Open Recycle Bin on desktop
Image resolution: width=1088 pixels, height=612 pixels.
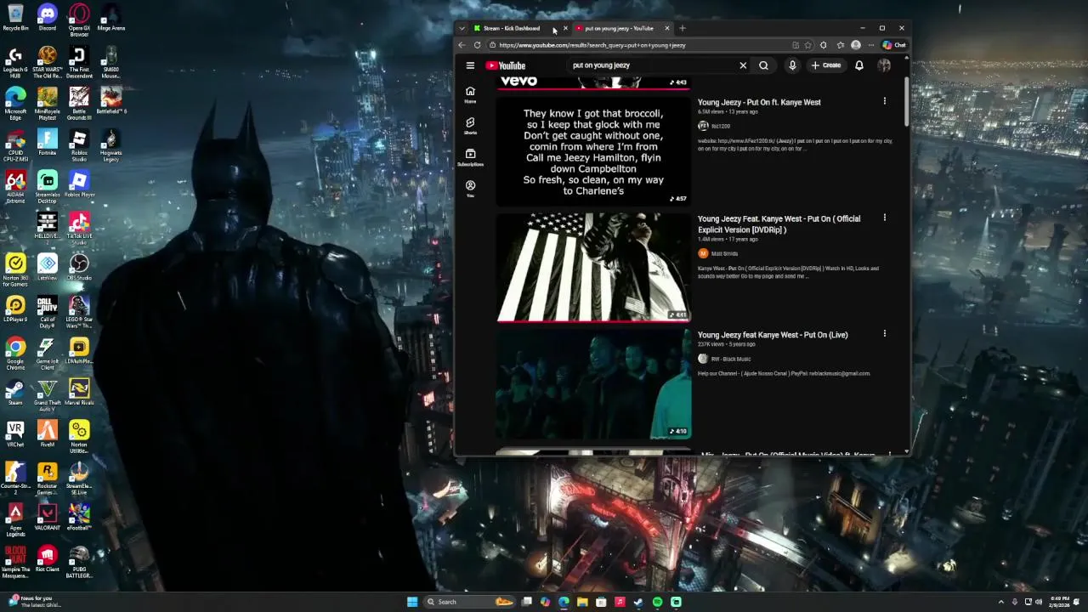point(15,17)
